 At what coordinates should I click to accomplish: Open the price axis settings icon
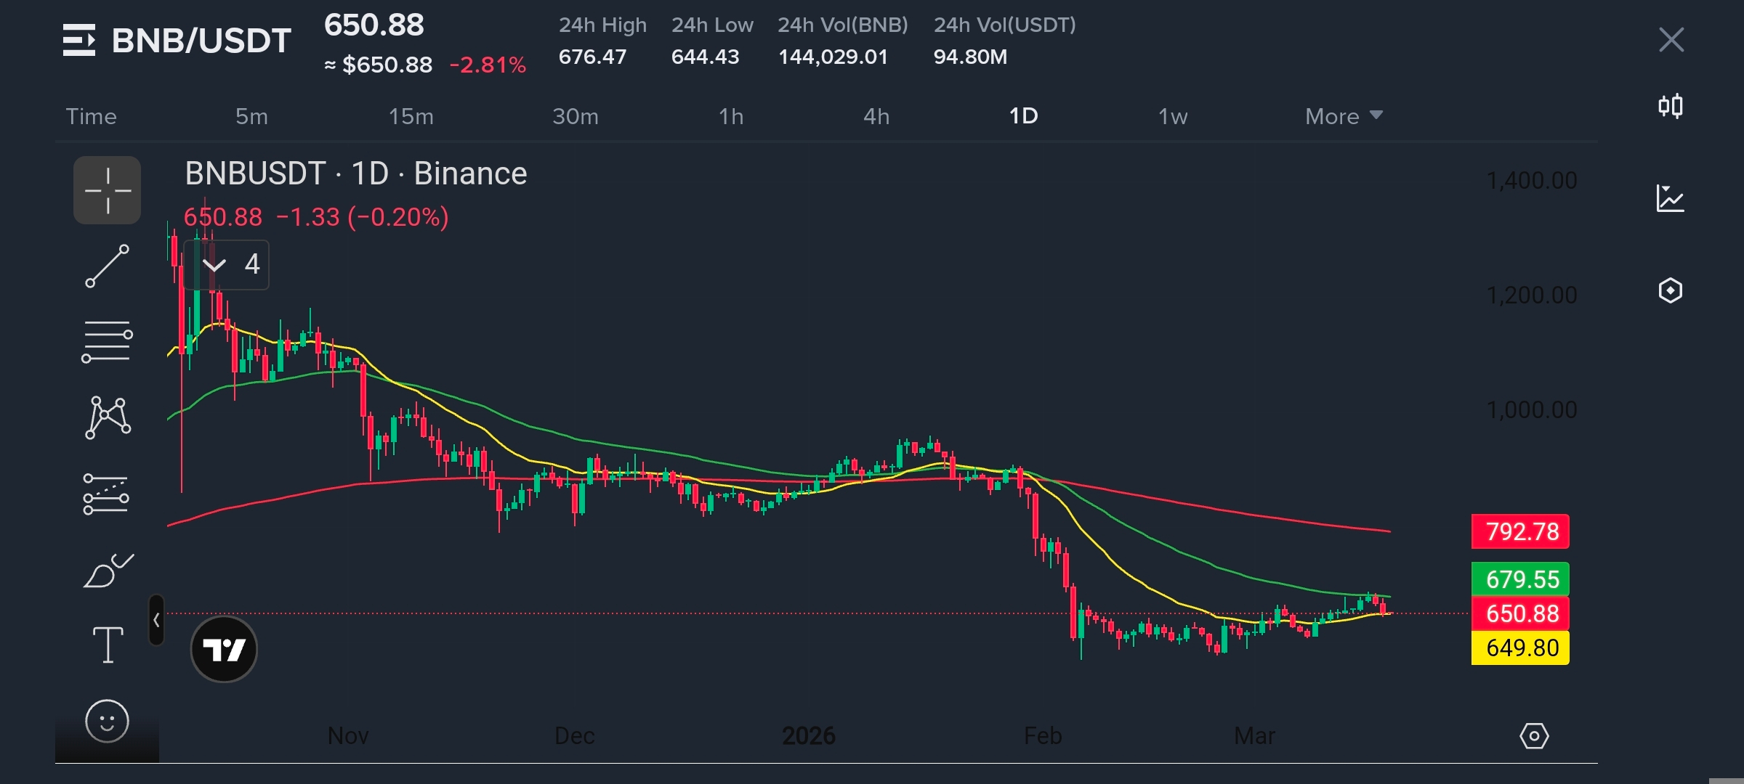coord(1534,736)
